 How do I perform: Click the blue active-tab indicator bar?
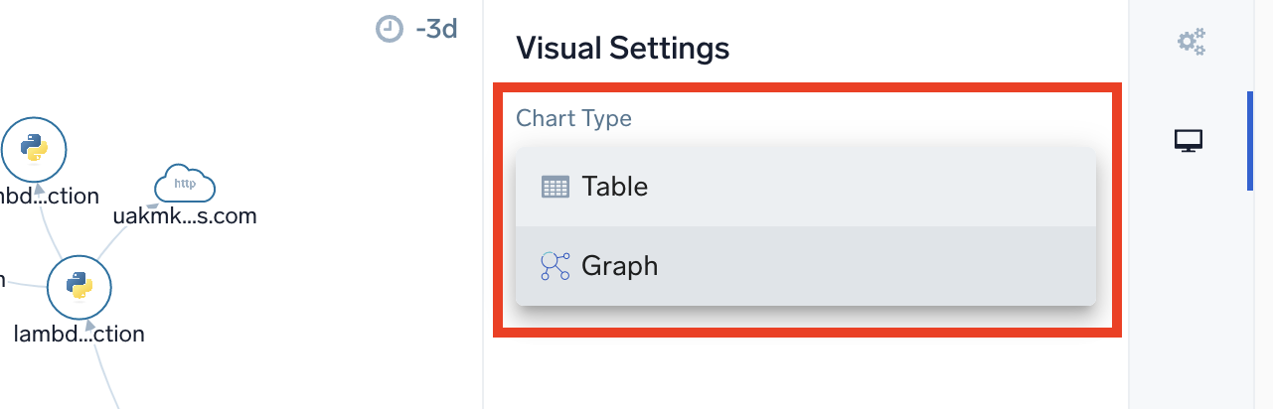(x=1250, y=140)
